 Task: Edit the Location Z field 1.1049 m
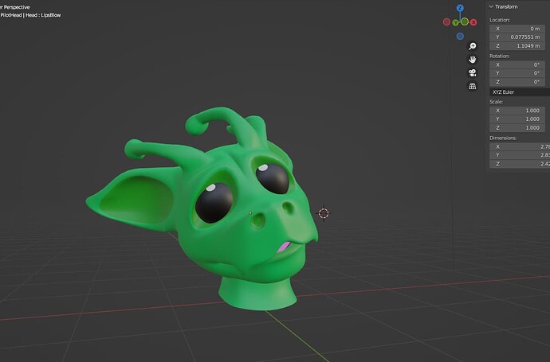tap(517, 46)
